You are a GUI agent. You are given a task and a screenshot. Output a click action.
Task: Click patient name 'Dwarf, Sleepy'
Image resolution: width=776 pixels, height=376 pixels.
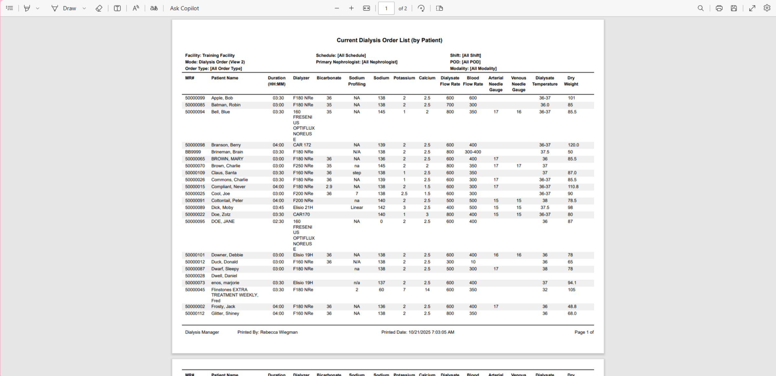[225, 269]
